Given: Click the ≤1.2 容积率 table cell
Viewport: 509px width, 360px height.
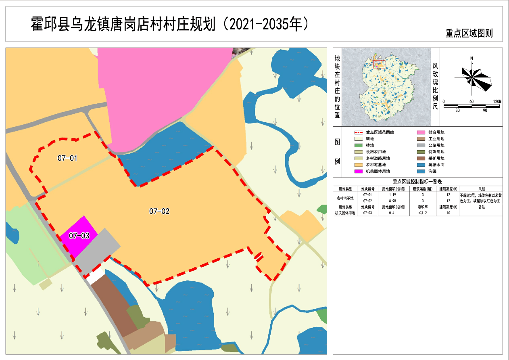Looking at the screenshot, I should tap(422, 213).
